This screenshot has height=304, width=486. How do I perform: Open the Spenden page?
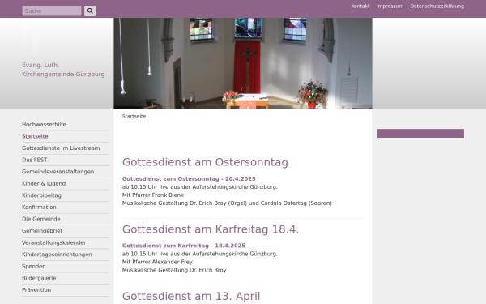tap(34, 266)
